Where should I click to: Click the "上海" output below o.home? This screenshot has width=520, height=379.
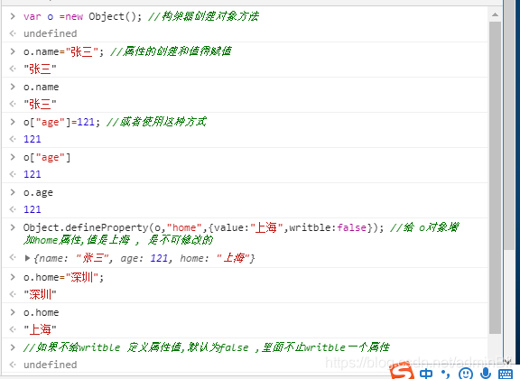(40, 329)
